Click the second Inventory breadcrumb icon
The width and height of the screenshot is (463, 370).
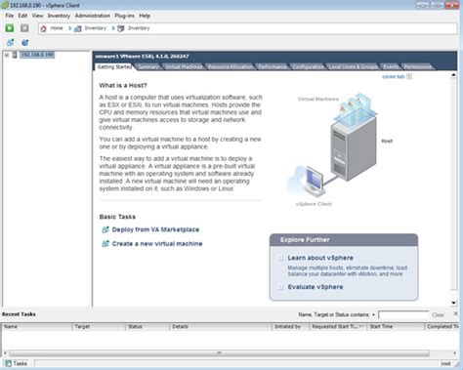click(x=121, y=28)
